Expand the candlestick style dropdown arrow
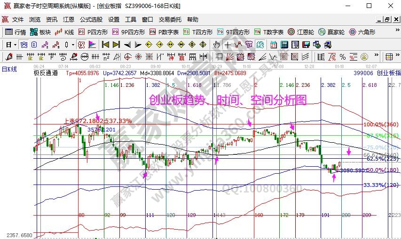The height and width of the screenshot is (239, 401). pos(72,45)
